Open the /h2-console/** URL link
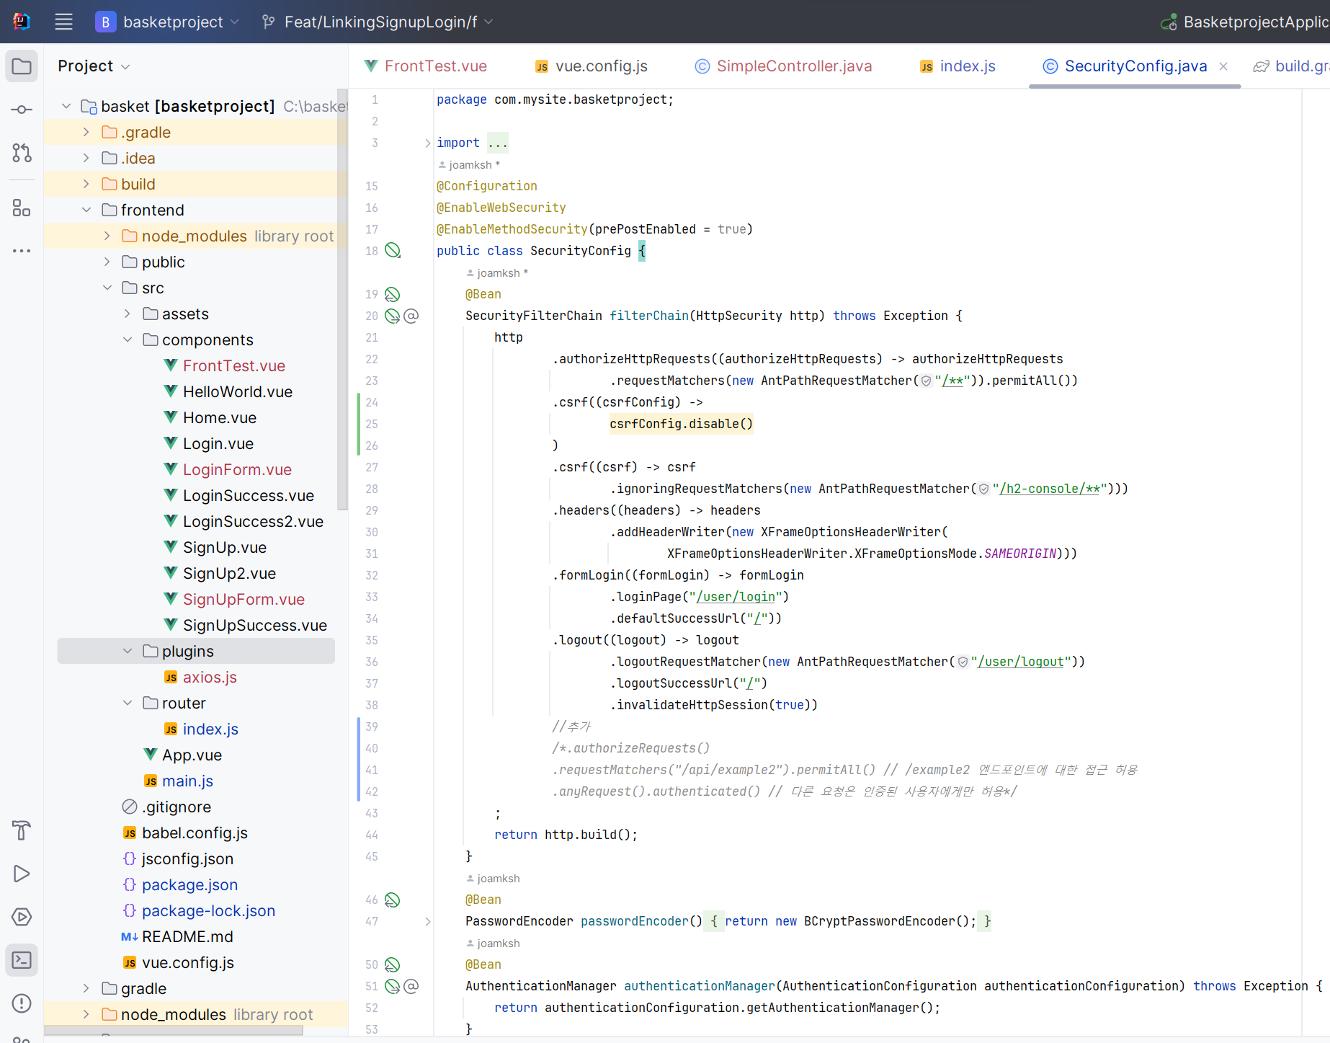 click(1049, 489)
